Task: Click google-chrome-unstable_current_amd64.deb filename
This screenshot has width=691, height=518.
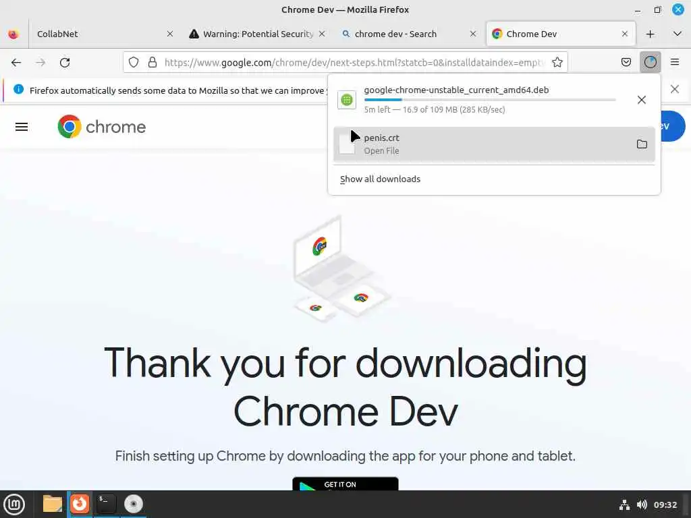Action: (456, 90)
